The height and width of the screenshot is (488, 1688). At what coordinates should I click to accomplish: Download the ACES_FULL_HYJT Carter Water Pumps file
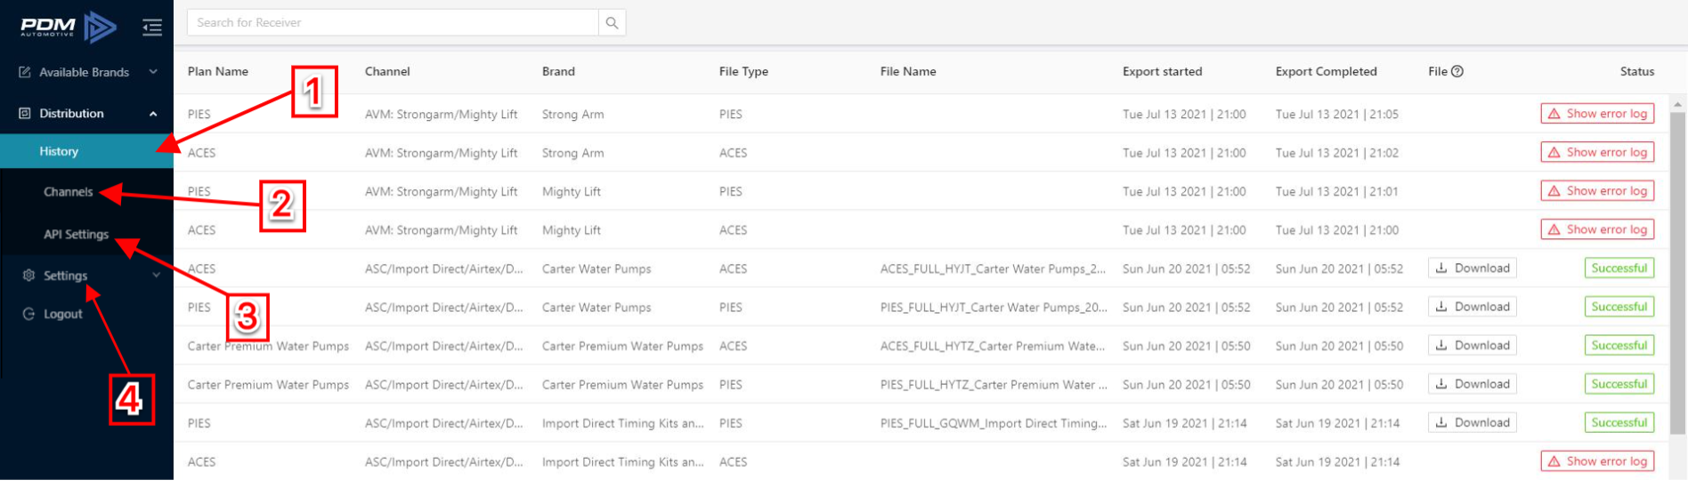pyautogui.click(x=1473, y=268)
